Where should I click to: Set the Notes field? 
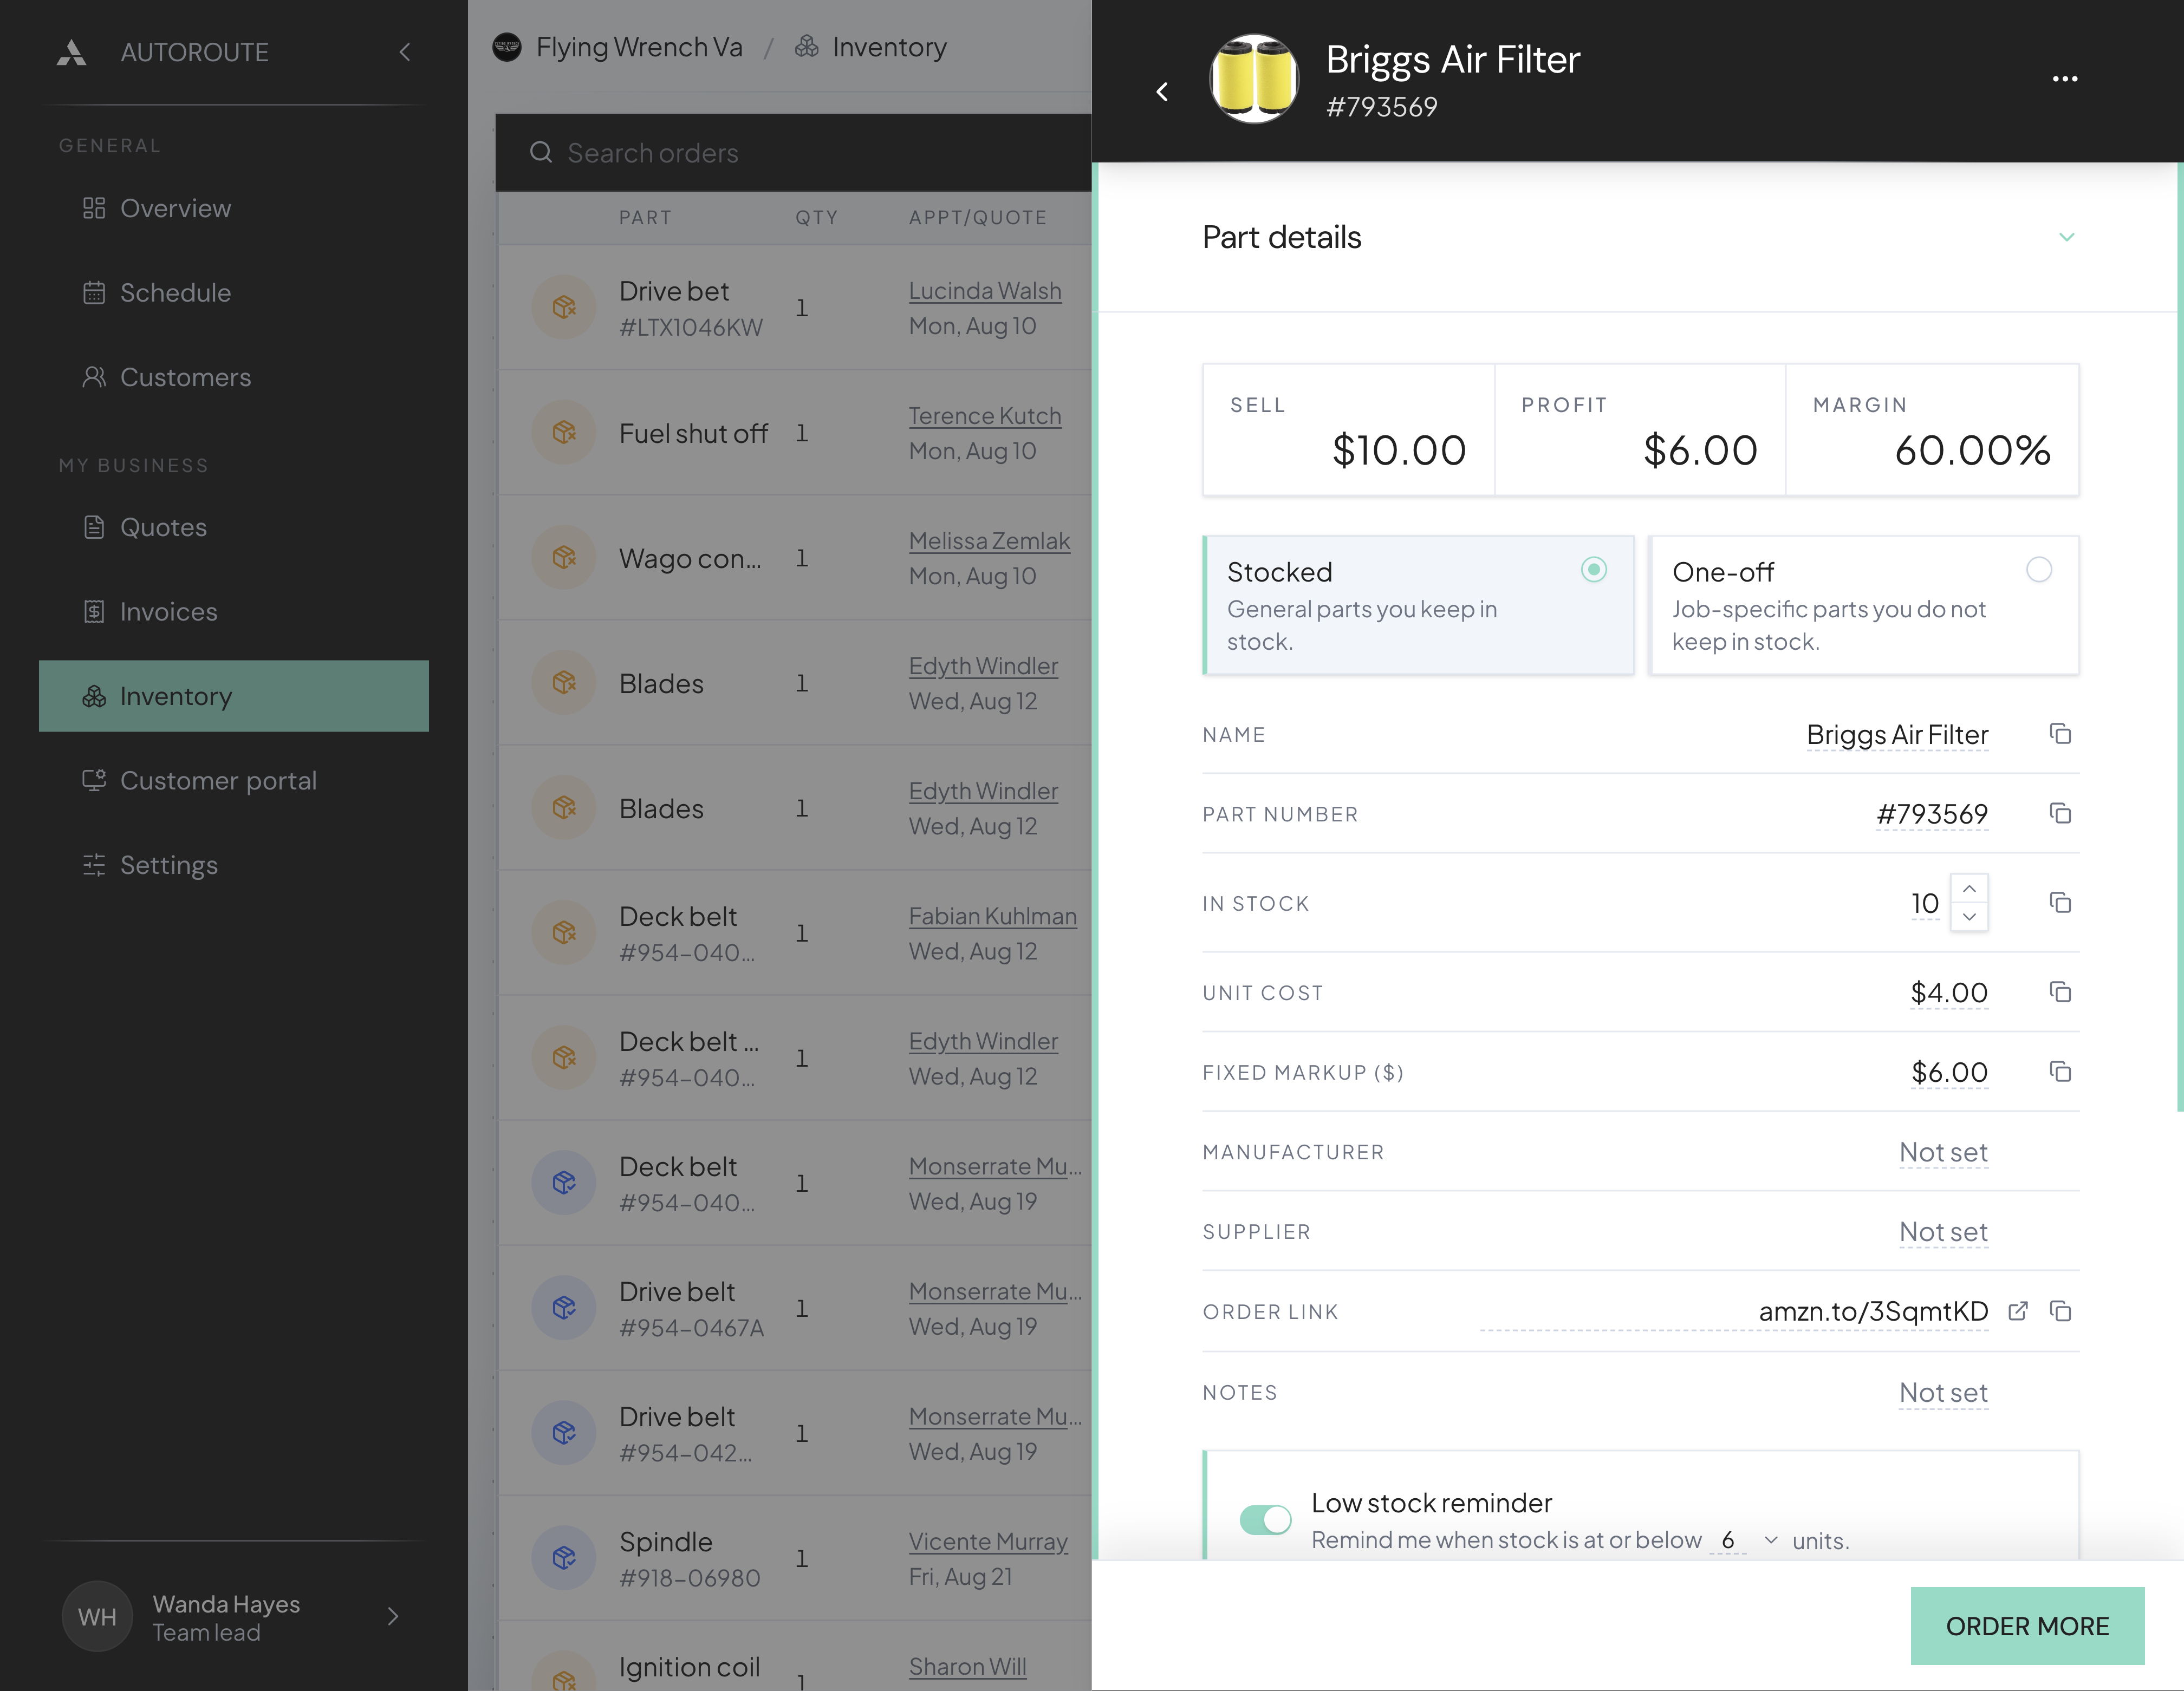(x=1943, y=1392)
